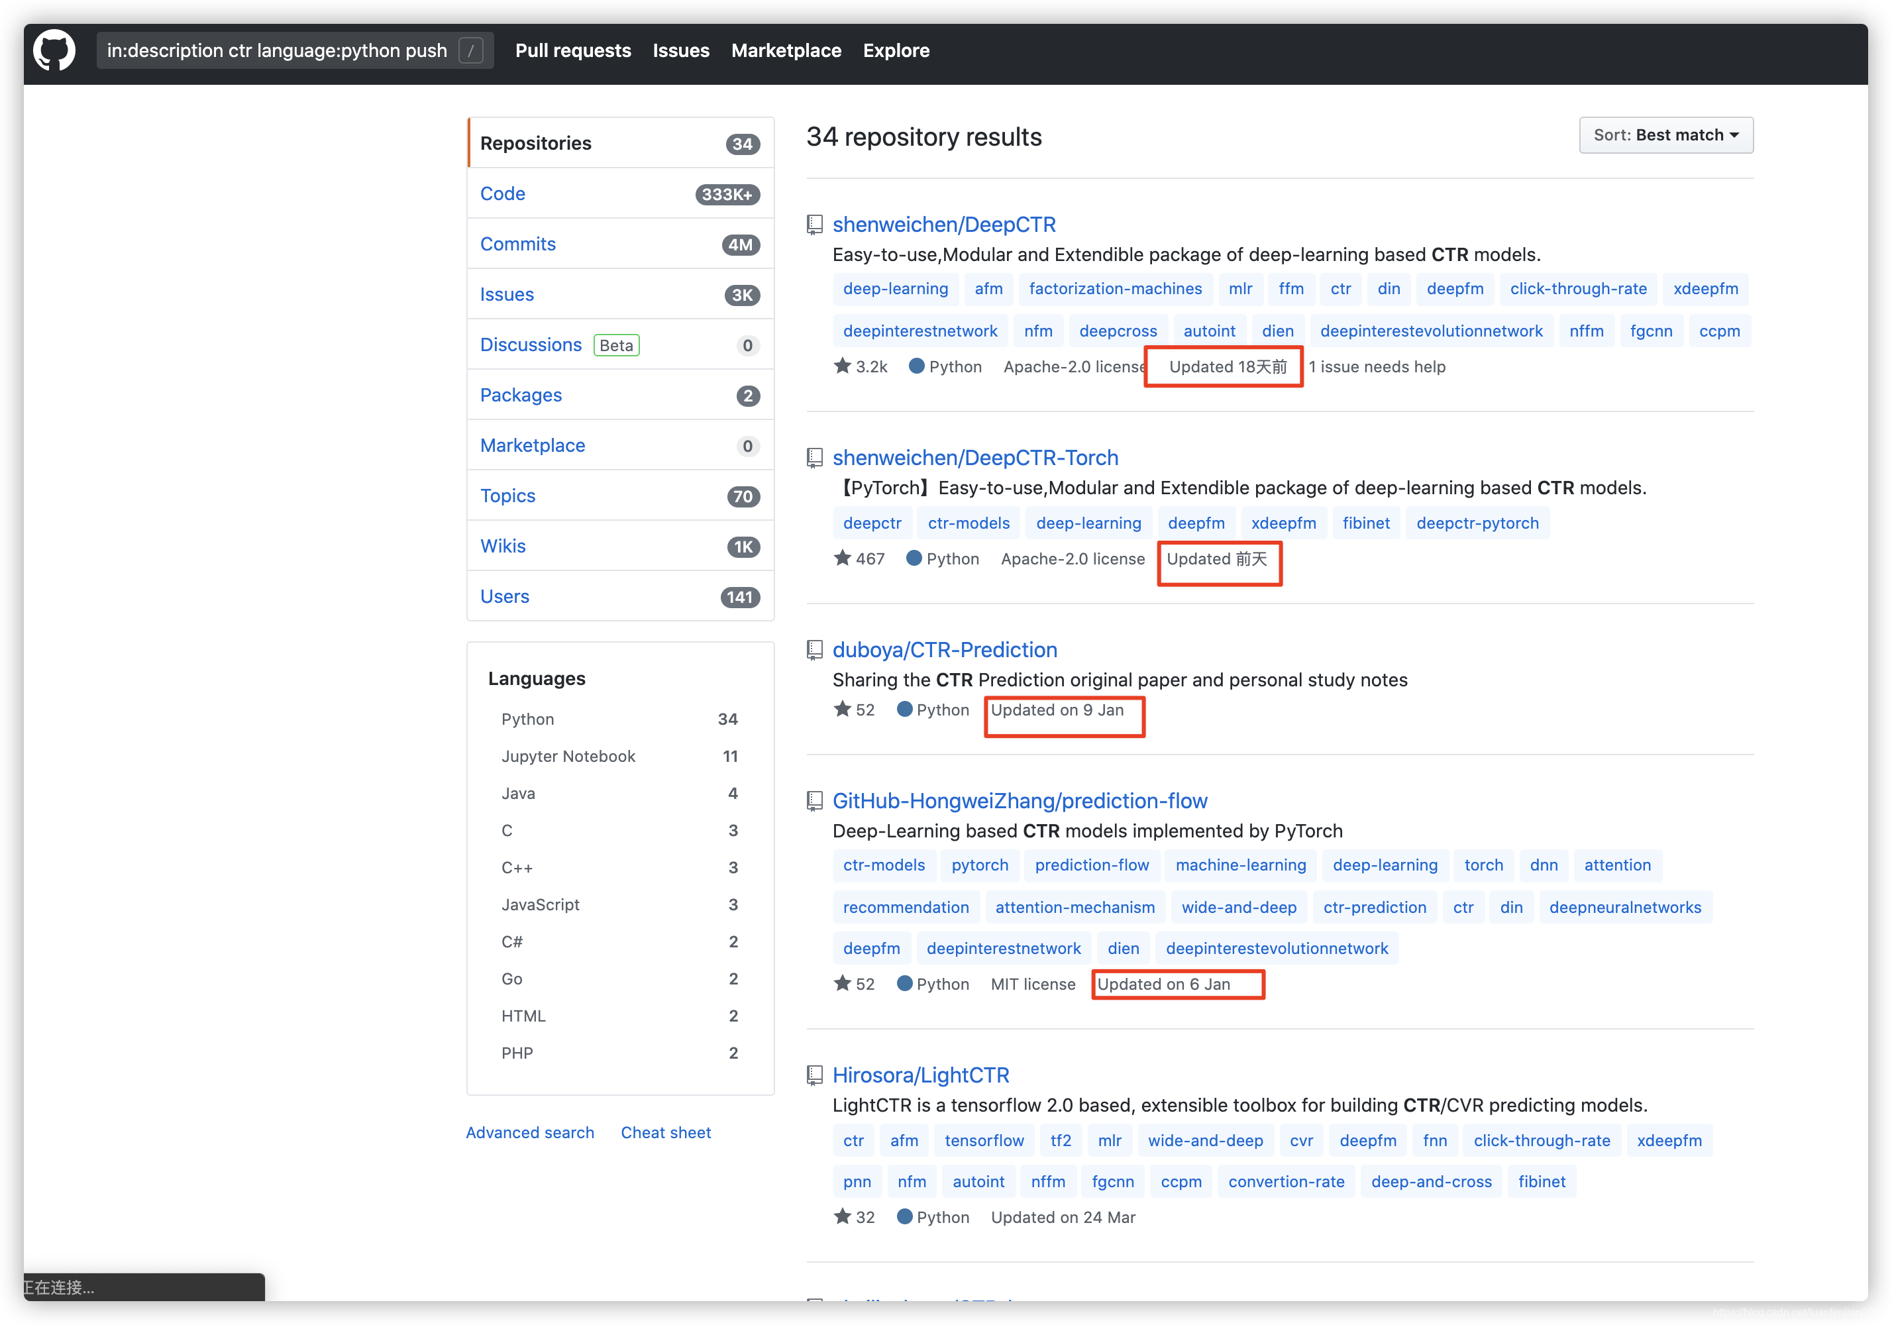The width and height of the screenshot is (1892, 1325).
Task: Click the repo icon beside shenweichen/DeepCTR
Action: (814, 225)
